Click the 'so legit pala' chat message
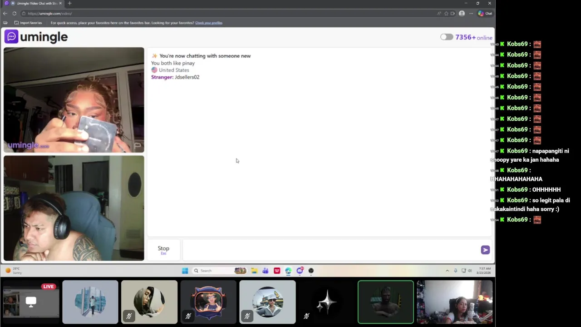The width and height of the screenshot is (581, 327). pyautogui.click(x=530, y=205)
